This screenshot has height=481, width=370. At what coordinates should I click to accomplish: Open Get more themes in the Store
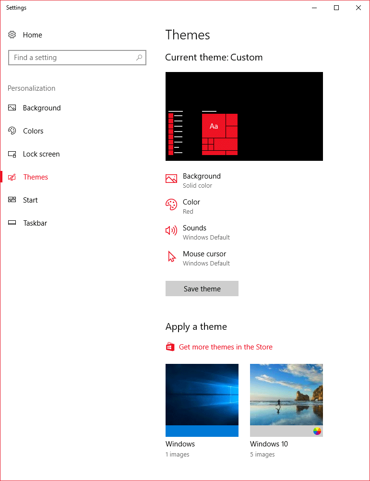(226, 347)
